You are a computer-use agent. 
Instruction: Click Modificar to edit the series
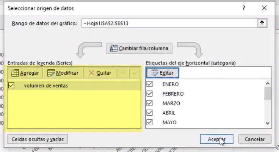click(x=63, y=73)
